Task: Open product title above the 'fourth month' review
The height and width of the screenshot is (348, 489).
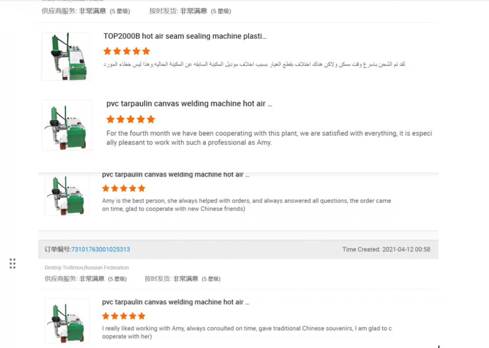Action: tap(189, 104)
